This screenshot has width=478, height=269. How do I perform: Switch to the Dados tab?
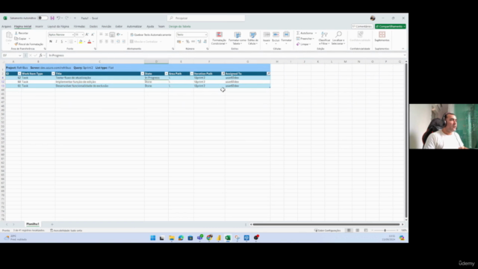(x=93, y=27)
